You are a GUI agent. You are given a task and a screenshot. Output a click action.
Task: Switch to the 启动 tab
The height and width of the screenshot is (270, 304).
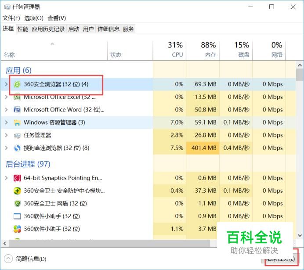click(x=74, y=29)
